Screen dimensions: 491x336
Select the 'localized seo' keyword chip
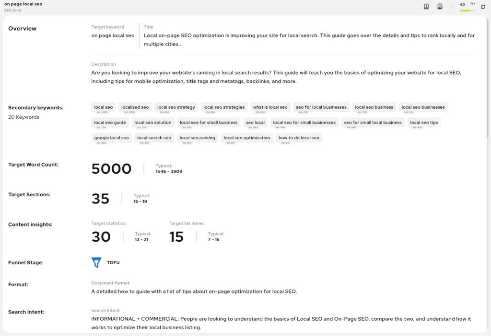click(x=135, y=107)
